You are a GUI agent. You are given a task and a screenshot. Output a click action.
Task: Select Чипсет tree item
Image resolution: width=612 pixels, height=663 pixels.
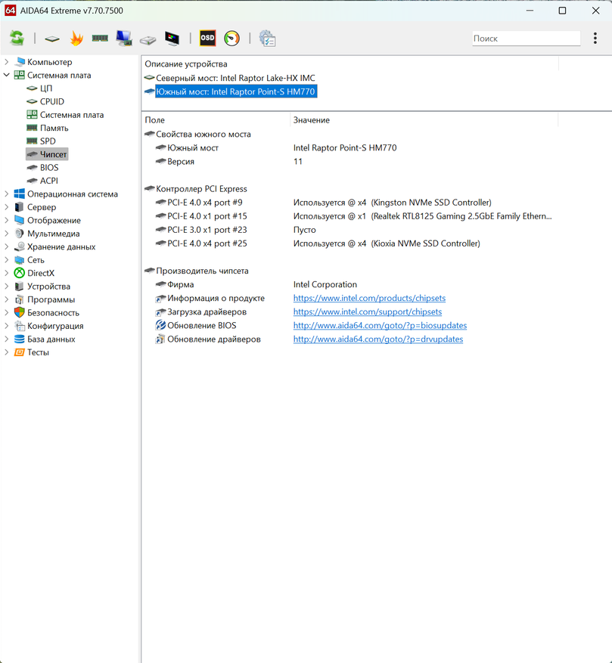[x=53, y=154]
